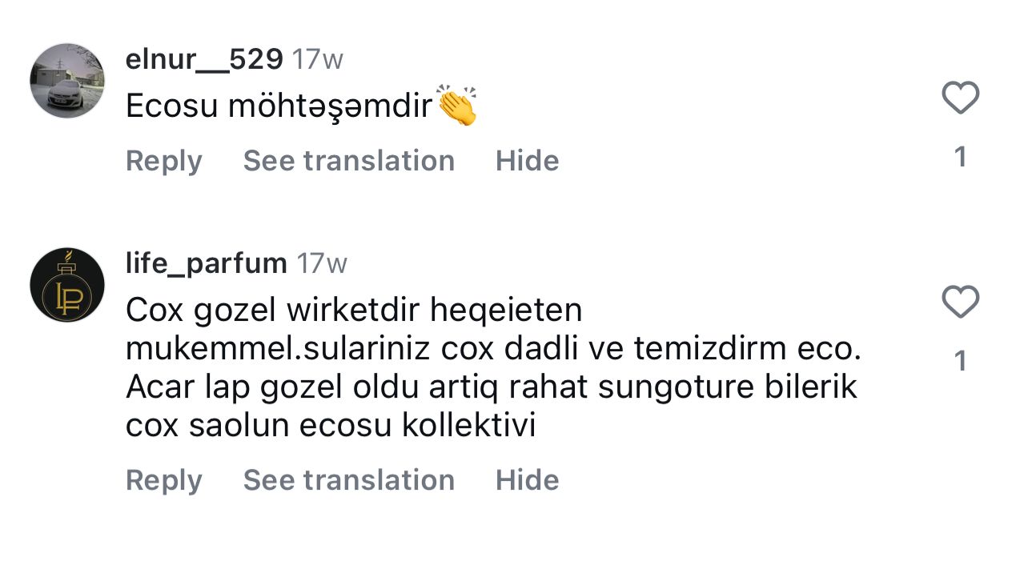View the like count on life_parfum's comment
The image size is (1028, 565).
pos(961,362)
